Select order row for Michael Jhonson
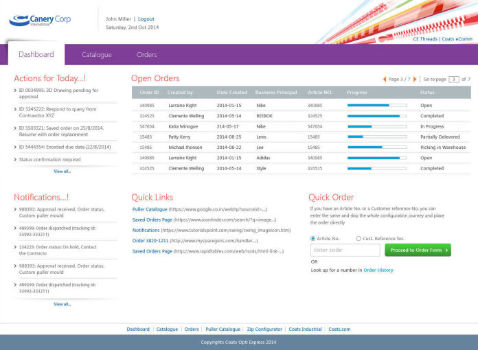478x350 pixels. pyautogui.click(x=301, y=148)
